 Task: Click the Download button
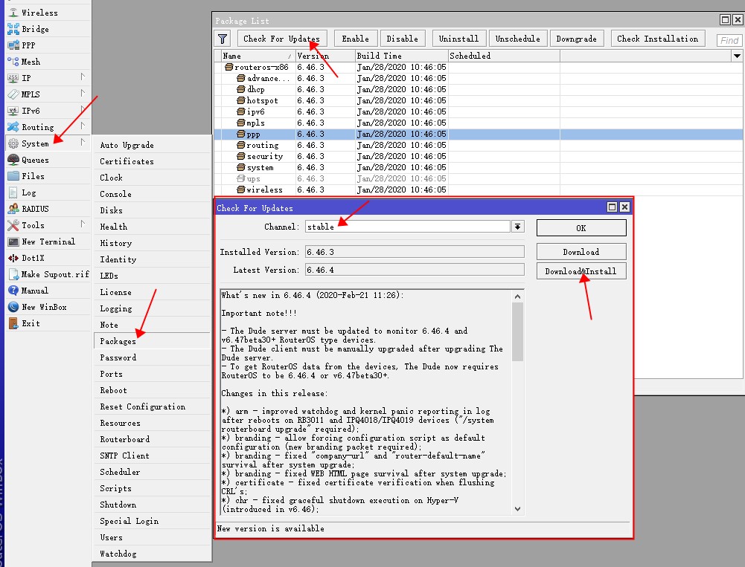581,252
